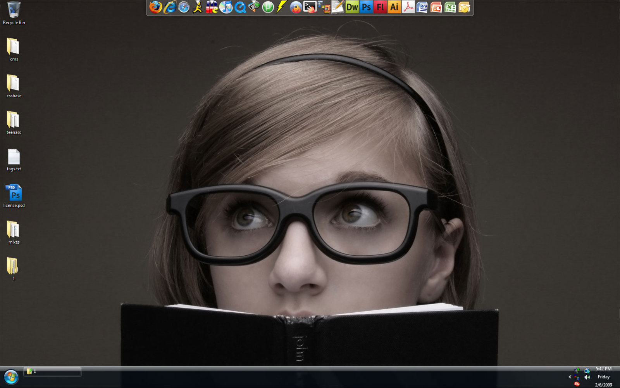620x388 pixels.
Task: Open Internet Explorer from the dock
Action: 170,7
